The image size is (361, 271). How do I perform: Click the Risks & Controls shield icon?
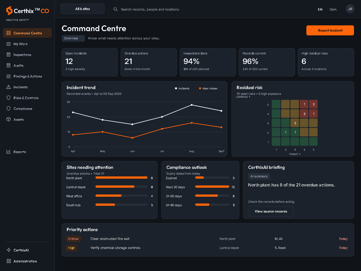coord(9,98)
